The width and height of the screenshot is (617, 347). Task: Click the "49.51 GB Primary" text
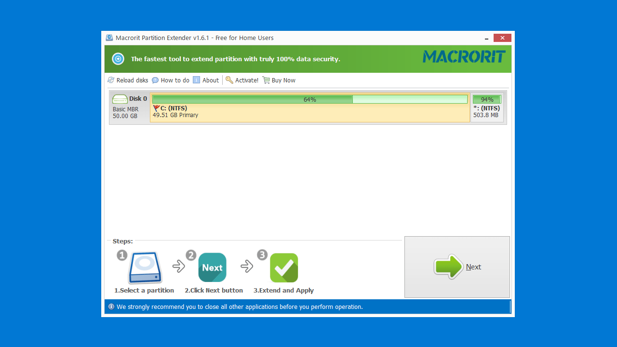click(x=175, y=115)
